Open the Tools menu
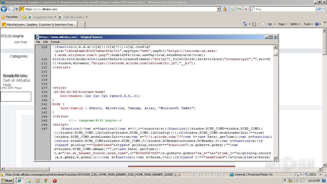The width and height of the screenshot is (327, 184). 308,24
